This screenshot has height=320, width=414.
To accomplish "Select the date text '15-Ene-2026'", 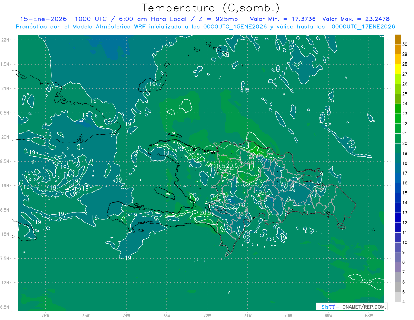I will [43, 19].
